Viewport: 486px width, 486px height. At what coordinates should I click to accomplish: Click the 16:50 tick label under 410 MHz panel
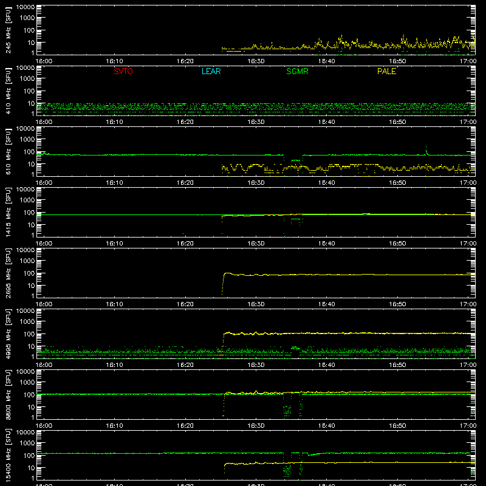coord(397,122)
